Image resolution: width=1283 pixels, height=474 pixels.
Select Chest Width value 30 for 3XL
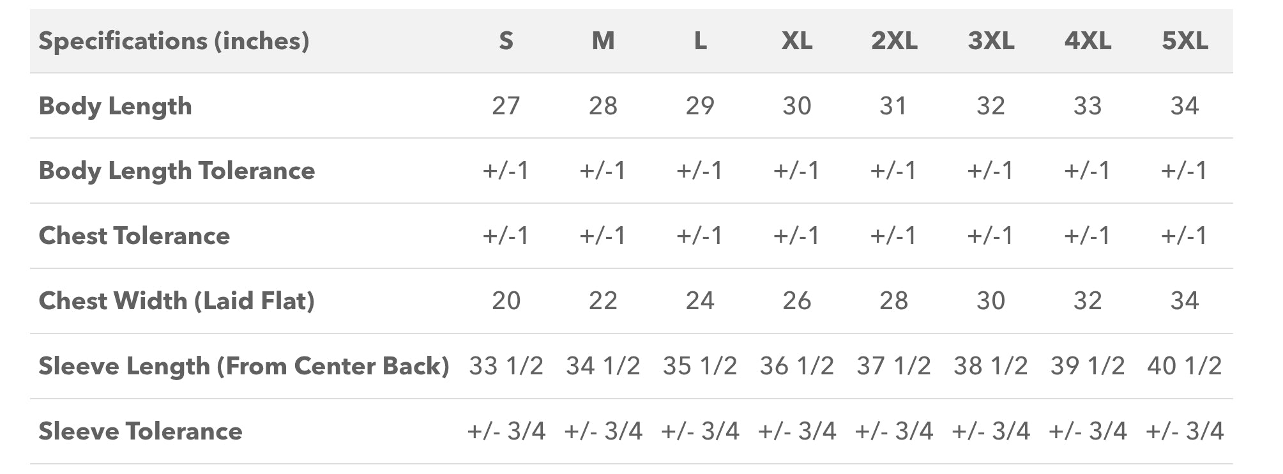(x=991, y=301)
